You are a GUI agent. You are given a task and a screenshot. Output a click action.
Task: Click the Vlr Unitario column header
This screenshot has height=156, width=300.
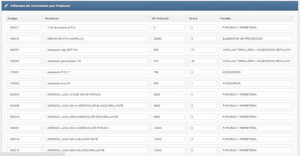click(x=160, y=18)
